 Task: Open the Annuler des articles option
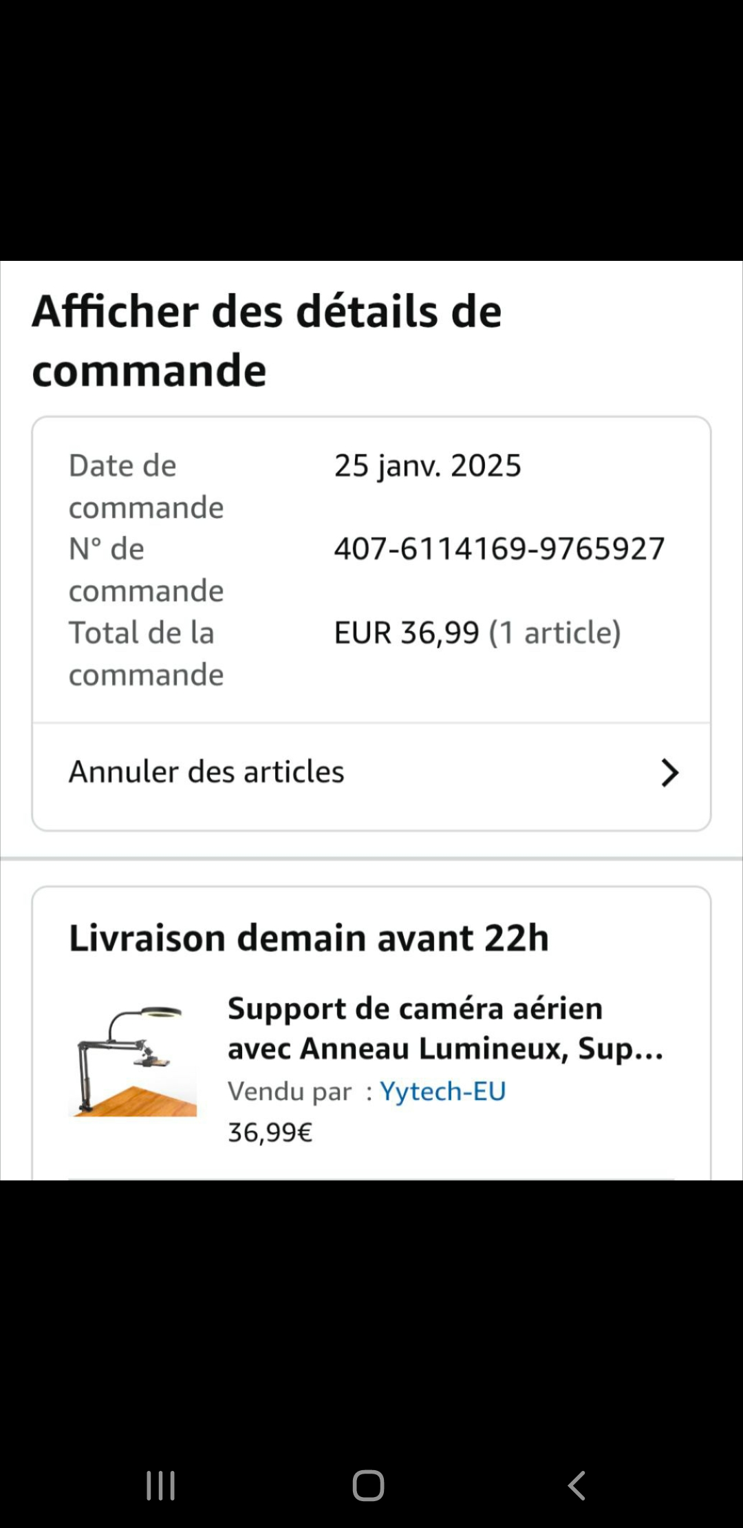point(206,772)
